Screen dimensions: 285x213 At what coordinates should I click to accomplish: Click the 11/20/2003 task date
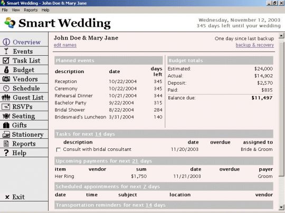(x=185, y=149)
